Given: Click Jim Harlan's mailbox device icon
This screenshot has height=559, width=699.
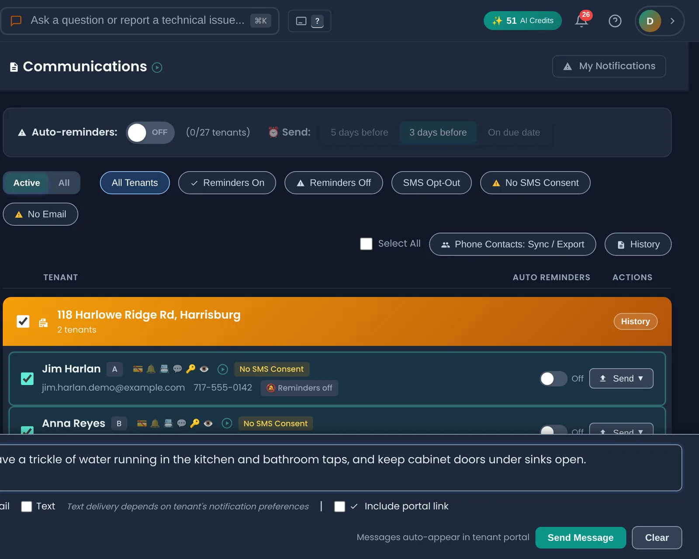Looking at the screenshot, I should pyautogui.click(x=164, y=369).
